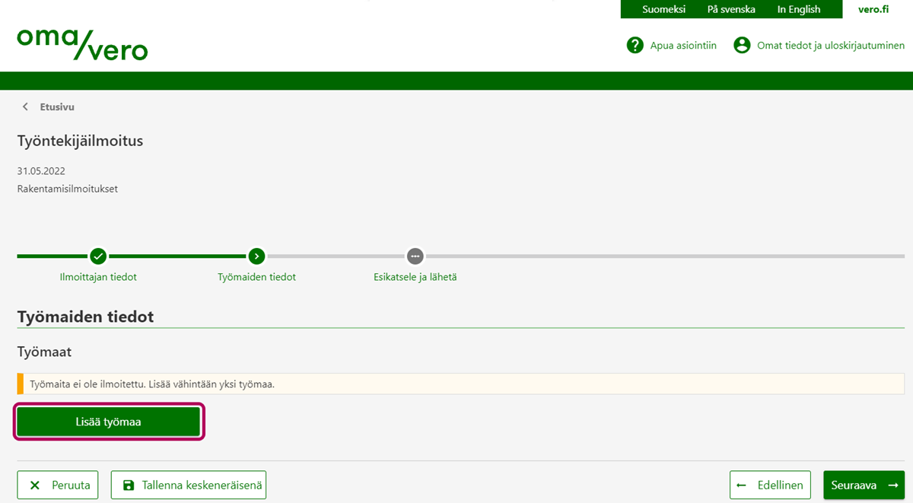Screen dimensions: 913x503
Task: Switch language to Suomeksi
Action: 663,9
